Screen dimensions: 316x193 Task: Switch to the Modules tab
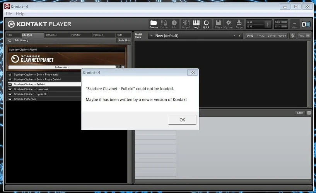click(104, 35)
